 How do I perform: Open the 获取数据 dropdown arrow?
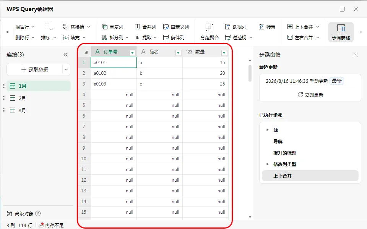click(x=66, y=69)
